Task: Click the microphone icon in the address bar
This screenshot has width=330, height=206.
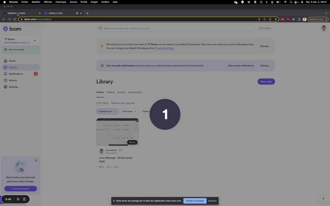Action: click(259, 19)
